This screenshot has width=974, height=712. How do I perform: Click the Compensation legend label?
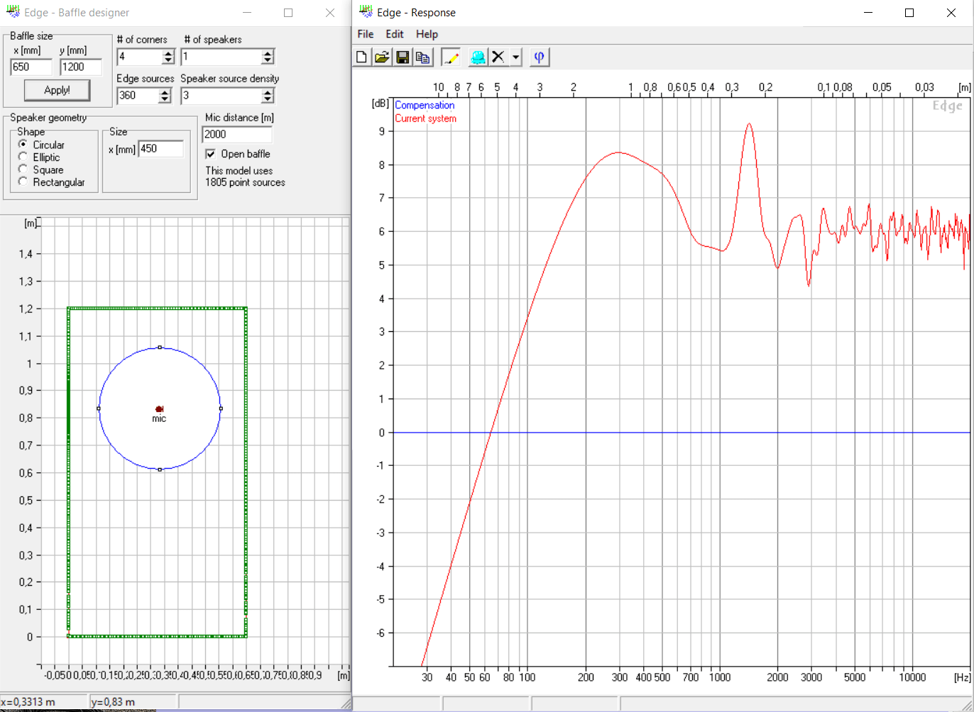pyautogui.click(x=425, y=105)
